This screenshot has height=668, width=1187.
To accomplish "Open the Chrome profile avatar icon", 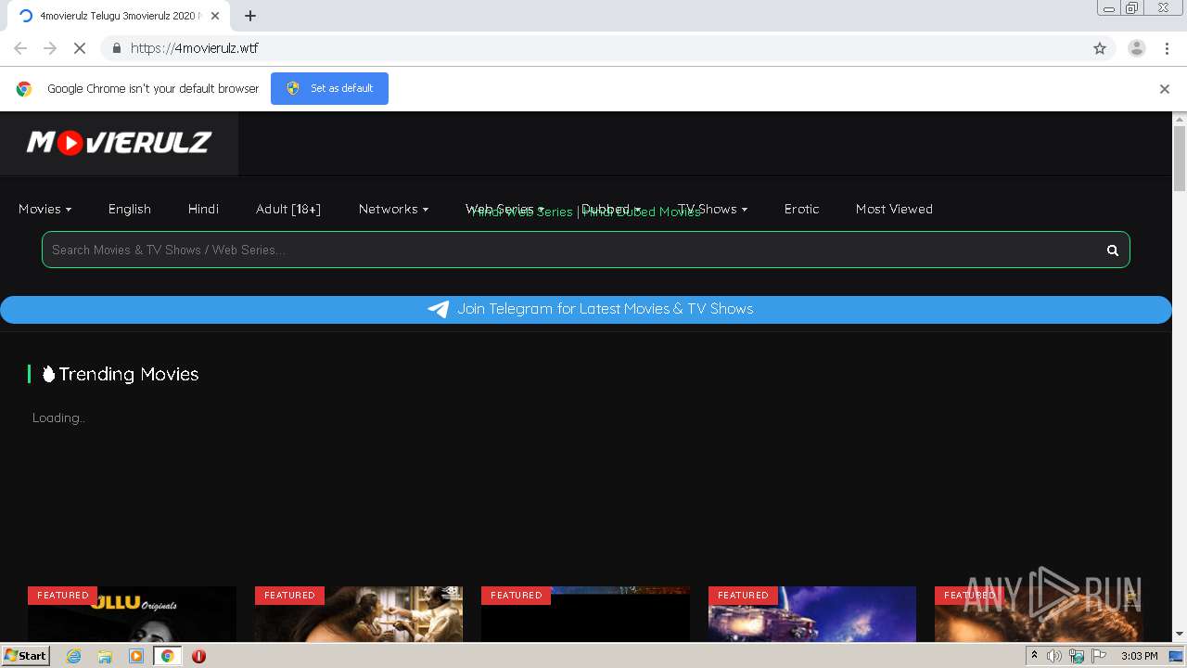I will 1136,48.
